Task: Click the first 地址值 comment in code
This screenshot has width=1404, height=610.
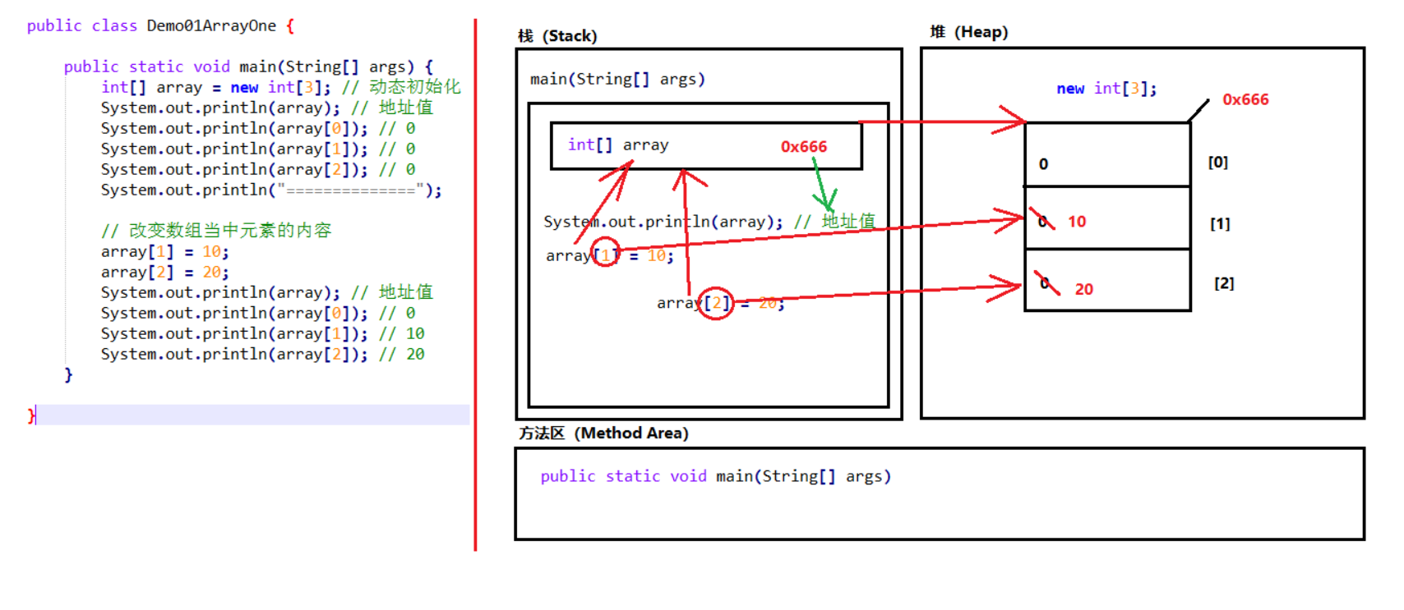Action: [x=405, y=108]
